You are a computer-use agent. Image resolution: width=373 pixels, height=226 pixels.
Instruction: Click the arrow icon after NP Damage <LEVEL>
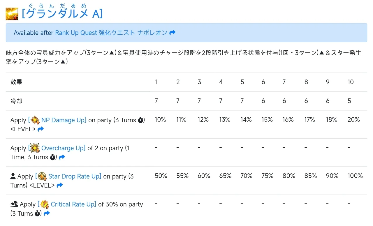pyautogui.click(x=41, y=129)
